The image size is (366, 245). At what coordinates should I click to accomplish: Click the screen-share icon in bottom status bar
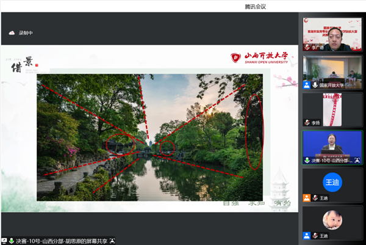[5, 240]
